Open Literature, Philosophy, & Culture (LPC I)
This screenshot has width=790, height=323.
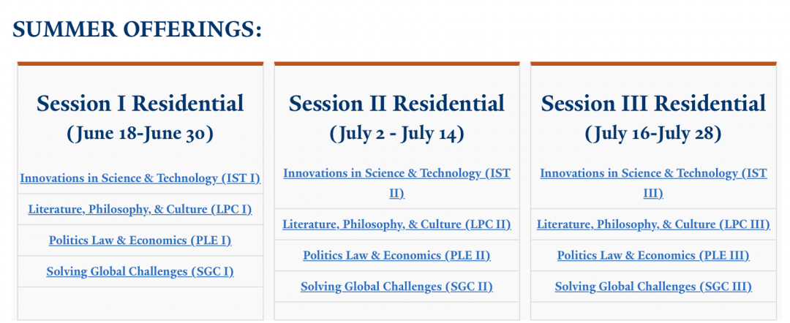point(140,209)
